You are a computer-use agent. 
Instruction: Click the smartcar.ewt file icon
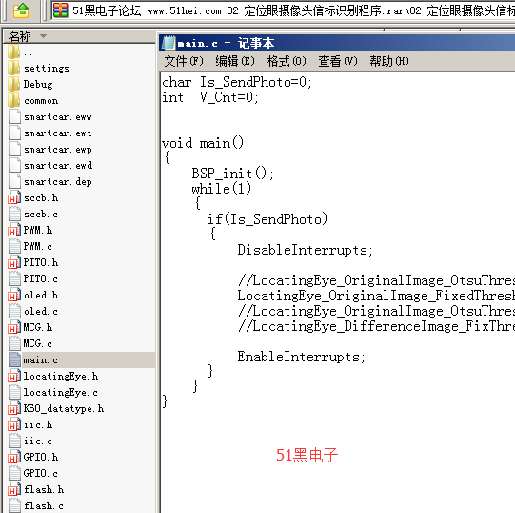tap(14, 133)
